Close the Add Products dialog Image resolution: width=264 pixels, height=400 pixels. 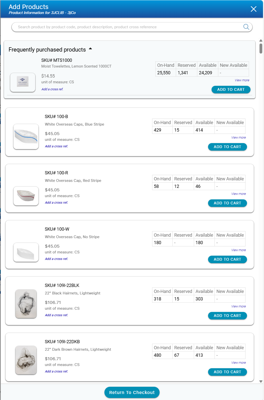(254, 9)
